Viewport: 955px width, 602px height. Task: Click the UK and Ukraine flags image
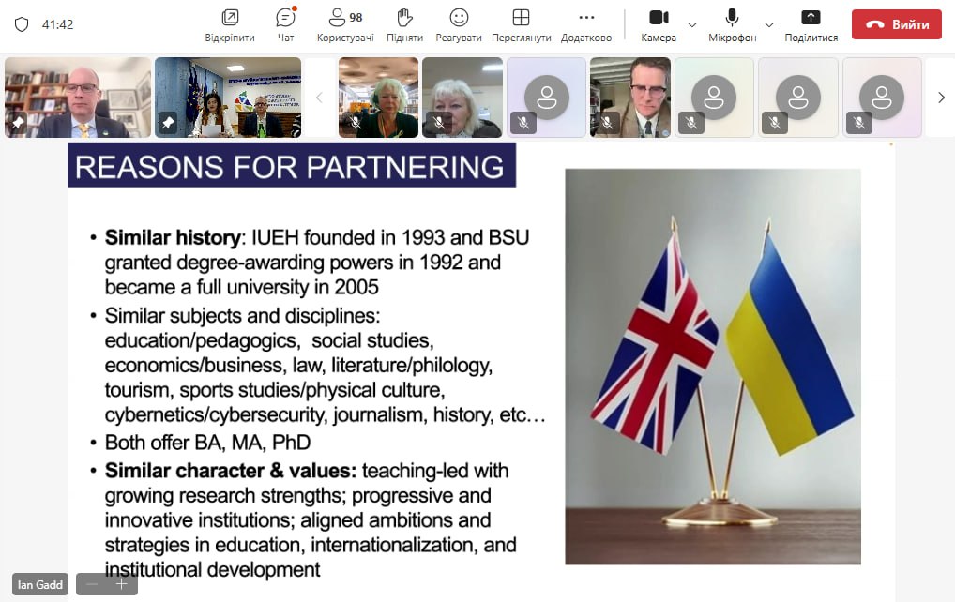tap(713, 367)
